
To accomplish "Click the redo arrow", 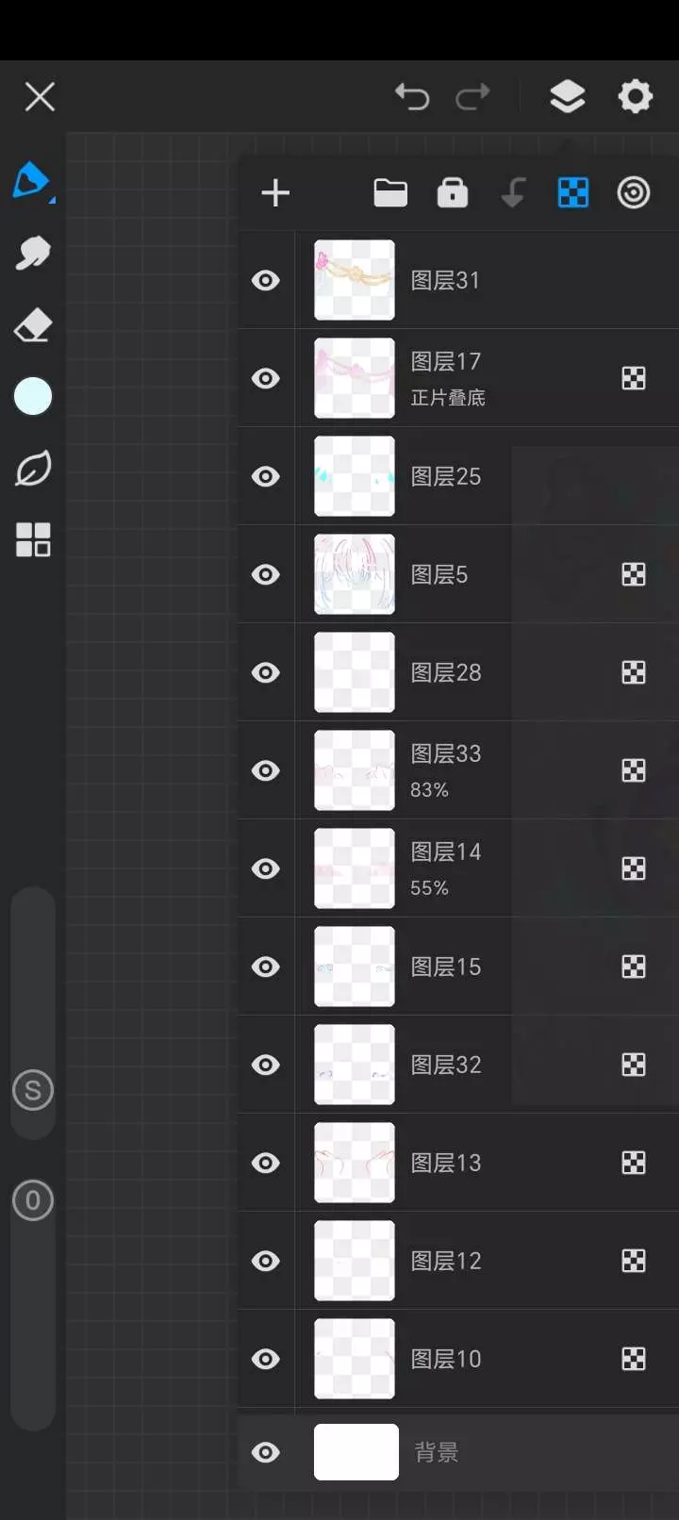I will 472,96.
